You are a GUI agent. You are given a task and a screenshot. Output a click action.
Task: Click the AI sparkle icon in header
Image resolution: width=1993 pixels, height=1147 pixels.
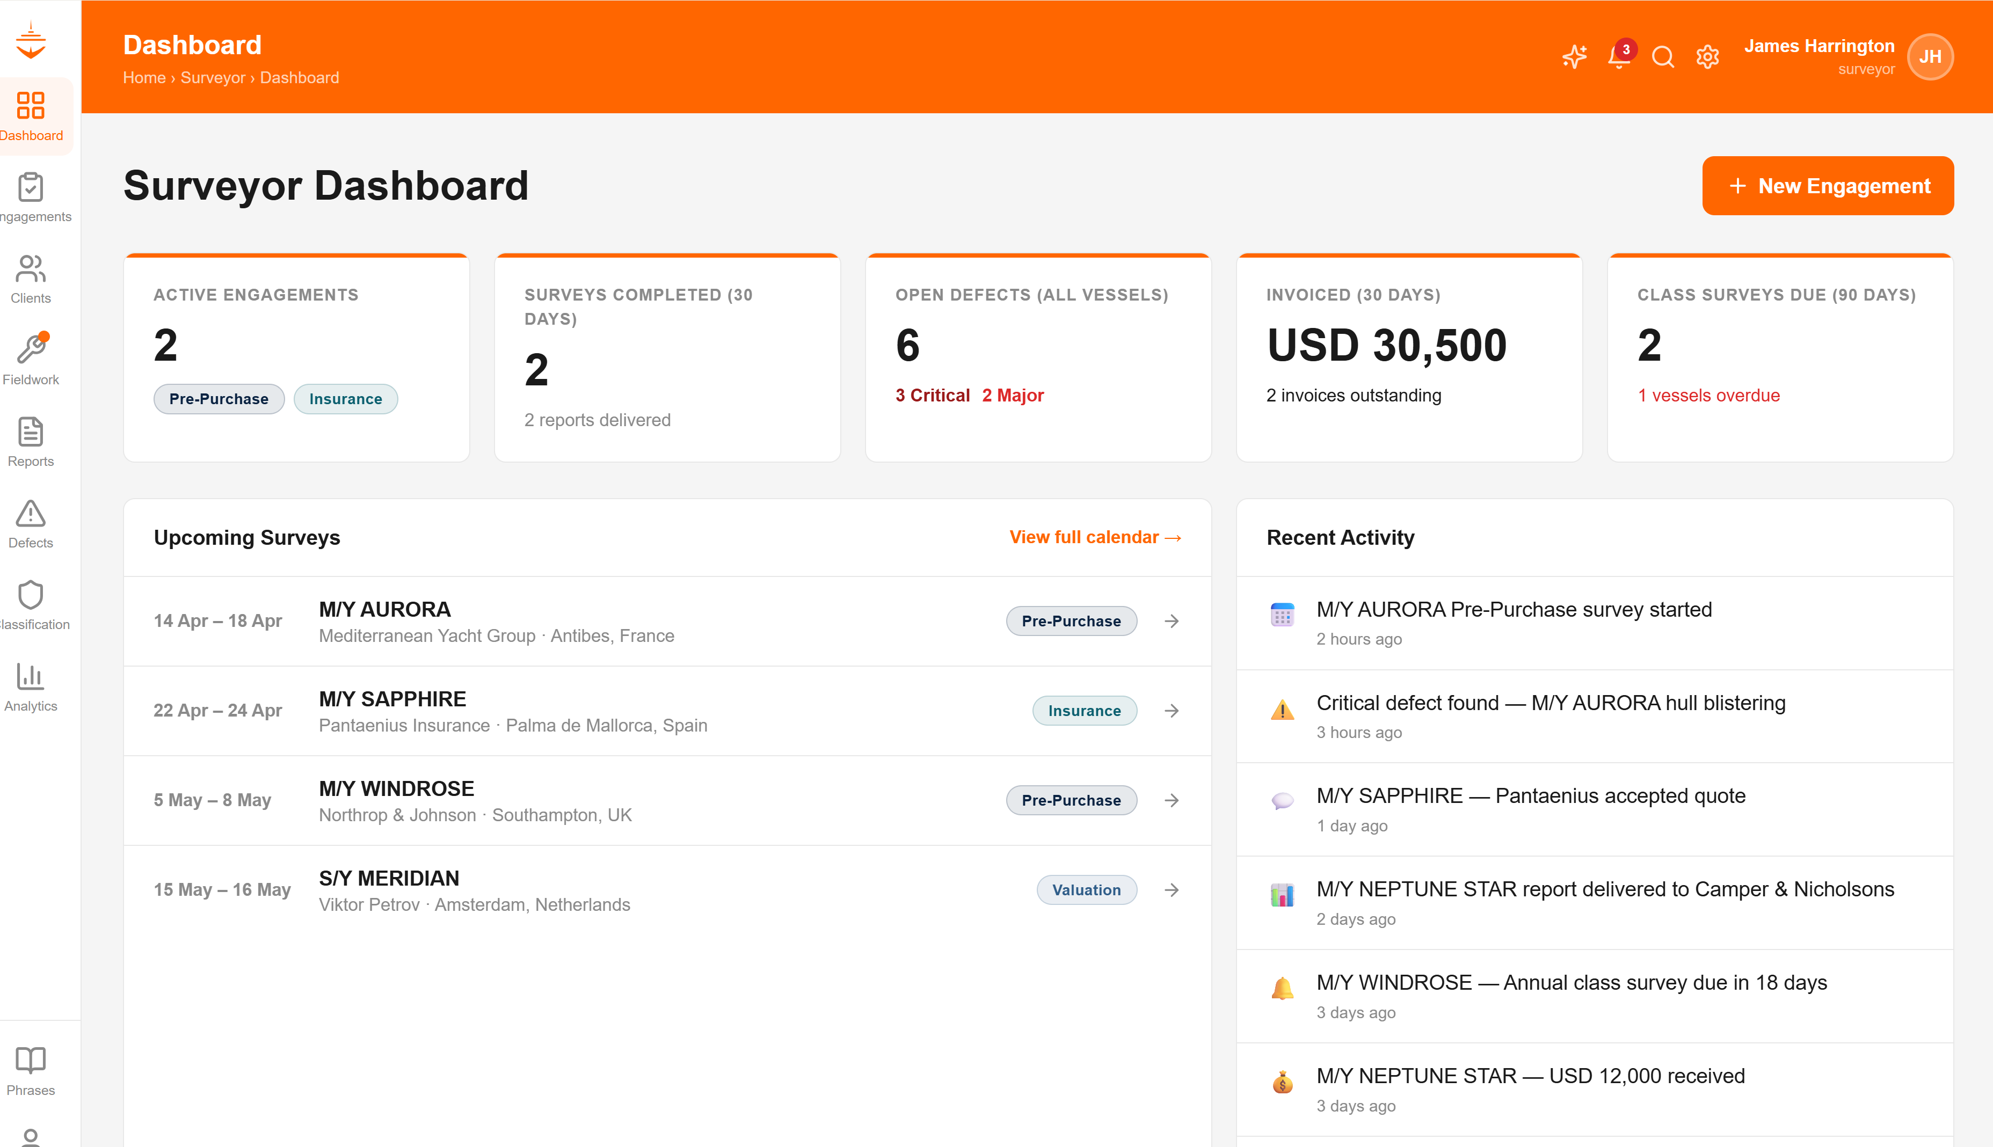point(1575,57)
